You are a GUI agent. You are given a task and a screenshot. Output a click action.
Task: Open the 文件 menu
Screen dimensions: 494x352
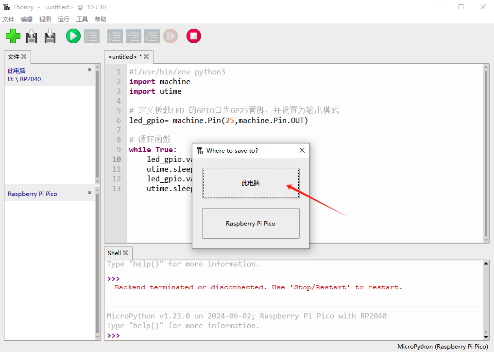point(8,19)
